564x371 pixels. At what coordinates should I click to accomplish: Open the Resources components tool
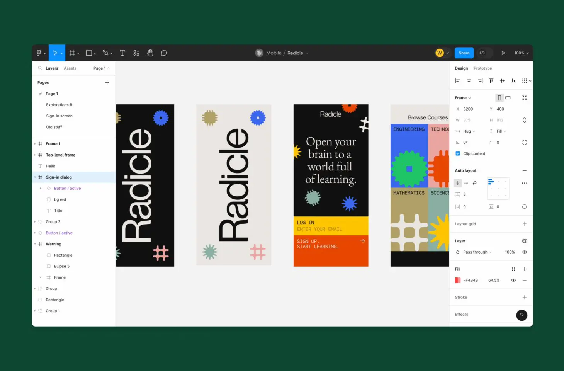(x=136, y=53)
